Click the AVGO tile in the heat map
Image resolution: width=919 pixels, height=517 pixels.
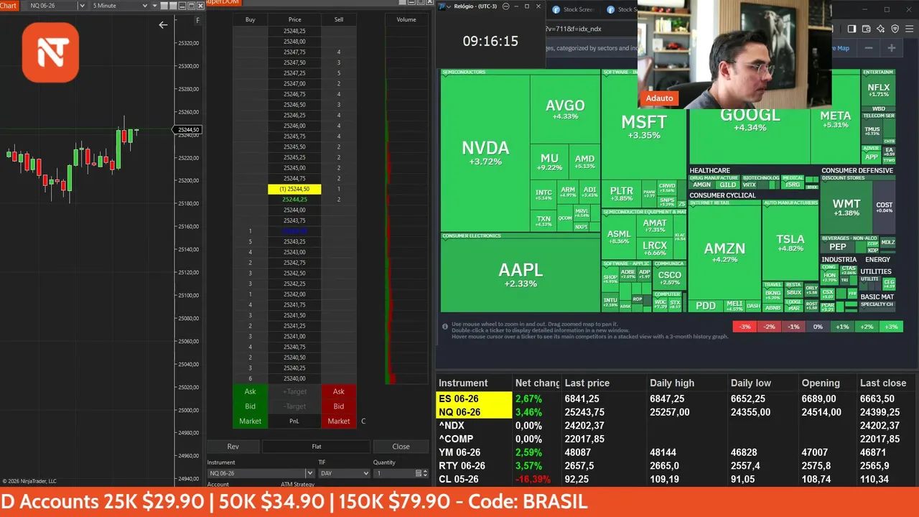[x=565, y=109]
